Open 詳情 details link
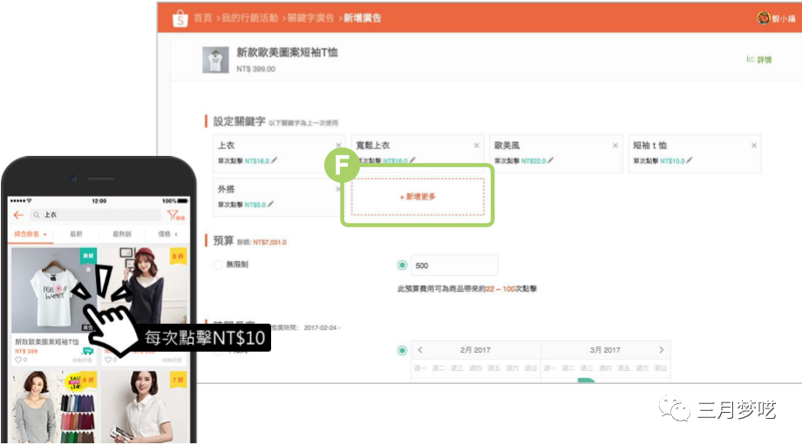 (759, 60)
